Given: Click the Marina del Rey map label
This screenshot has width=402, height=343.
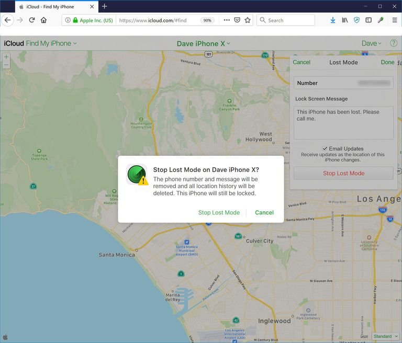Looking at the screenshot, I should pyautogui.click(x=173, y=297).
